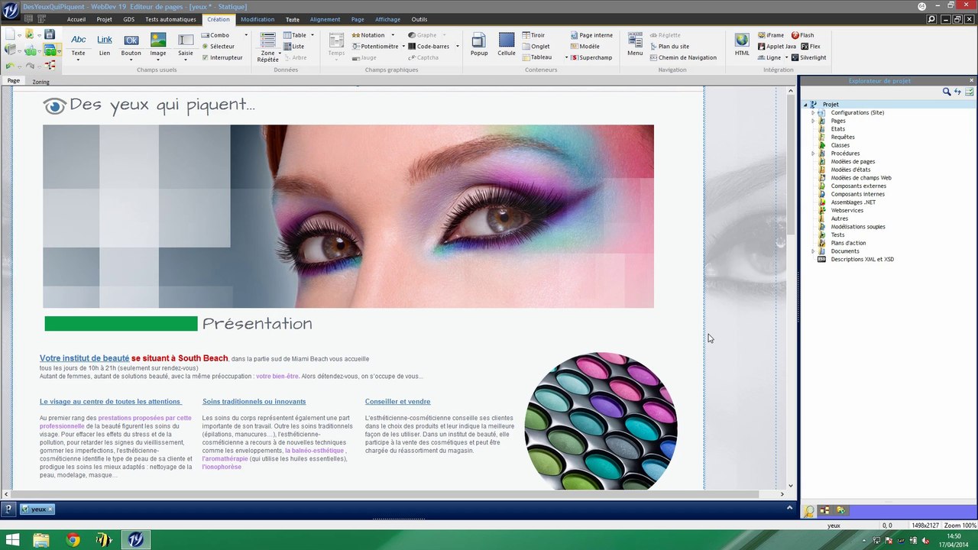Open the Windows Start menu

coord(12,540)
